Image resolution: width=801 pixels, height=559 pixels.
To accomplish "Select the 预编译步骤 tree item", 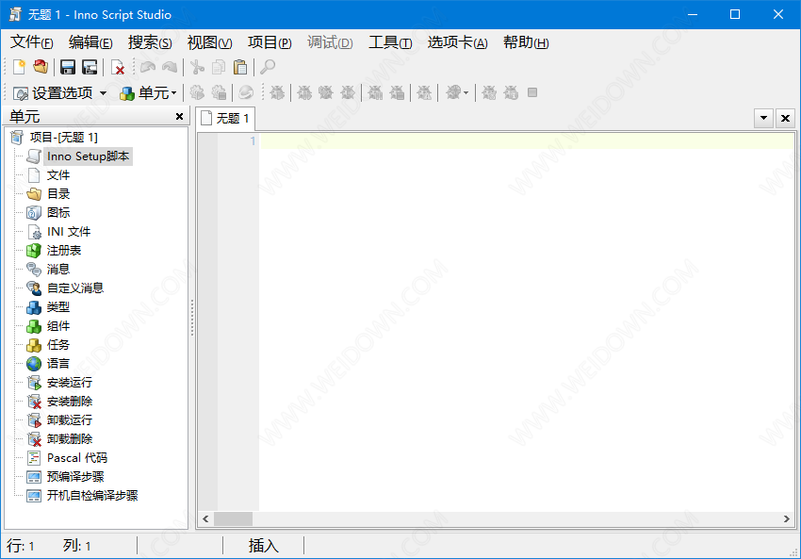I will click(x=75, y=477).
